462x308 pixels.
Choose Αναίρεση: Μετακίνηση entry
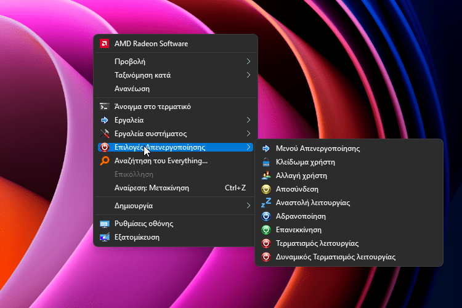(x=176, y=188)
